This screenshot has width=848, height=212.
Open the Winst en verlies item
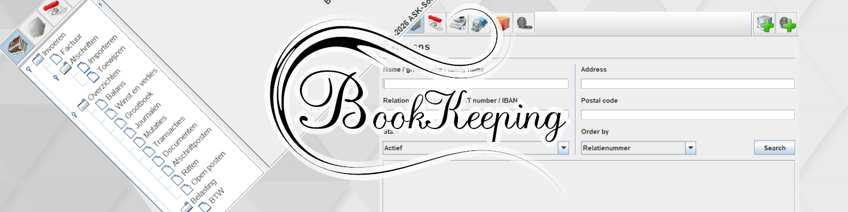[x=132, y=93]
